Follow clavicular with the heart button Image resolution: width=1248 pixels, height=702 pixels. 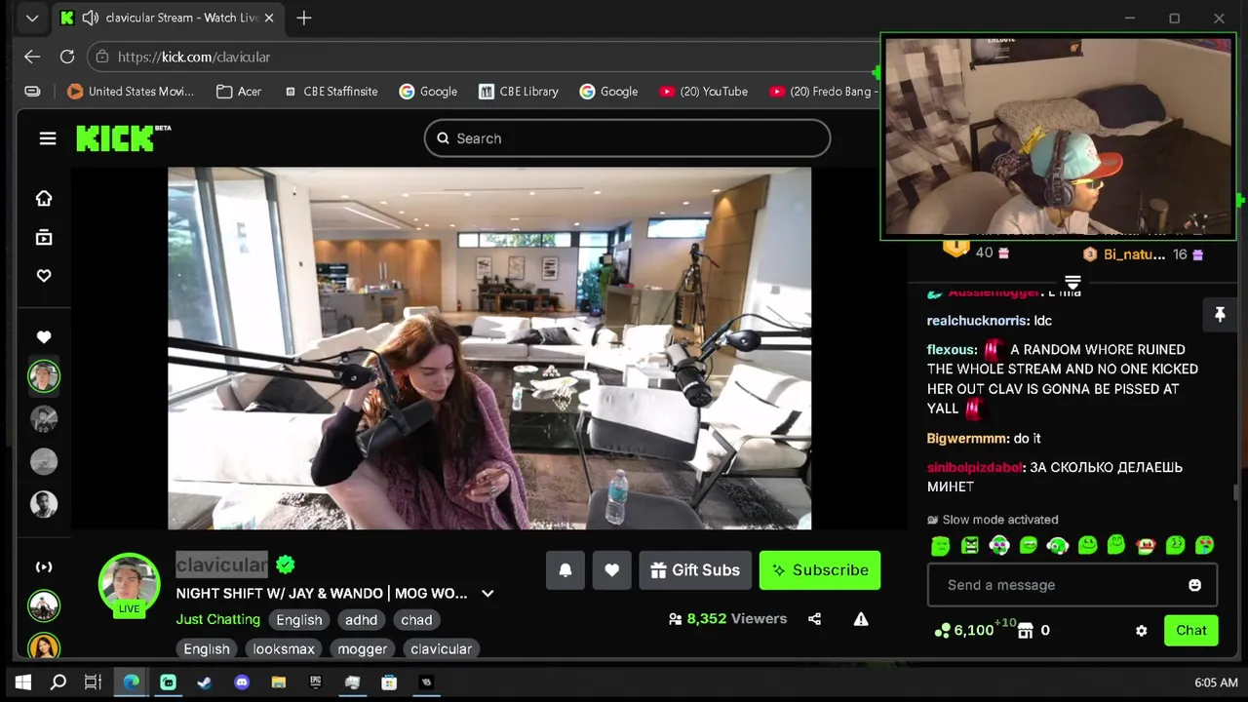click(x=612, y=570)
